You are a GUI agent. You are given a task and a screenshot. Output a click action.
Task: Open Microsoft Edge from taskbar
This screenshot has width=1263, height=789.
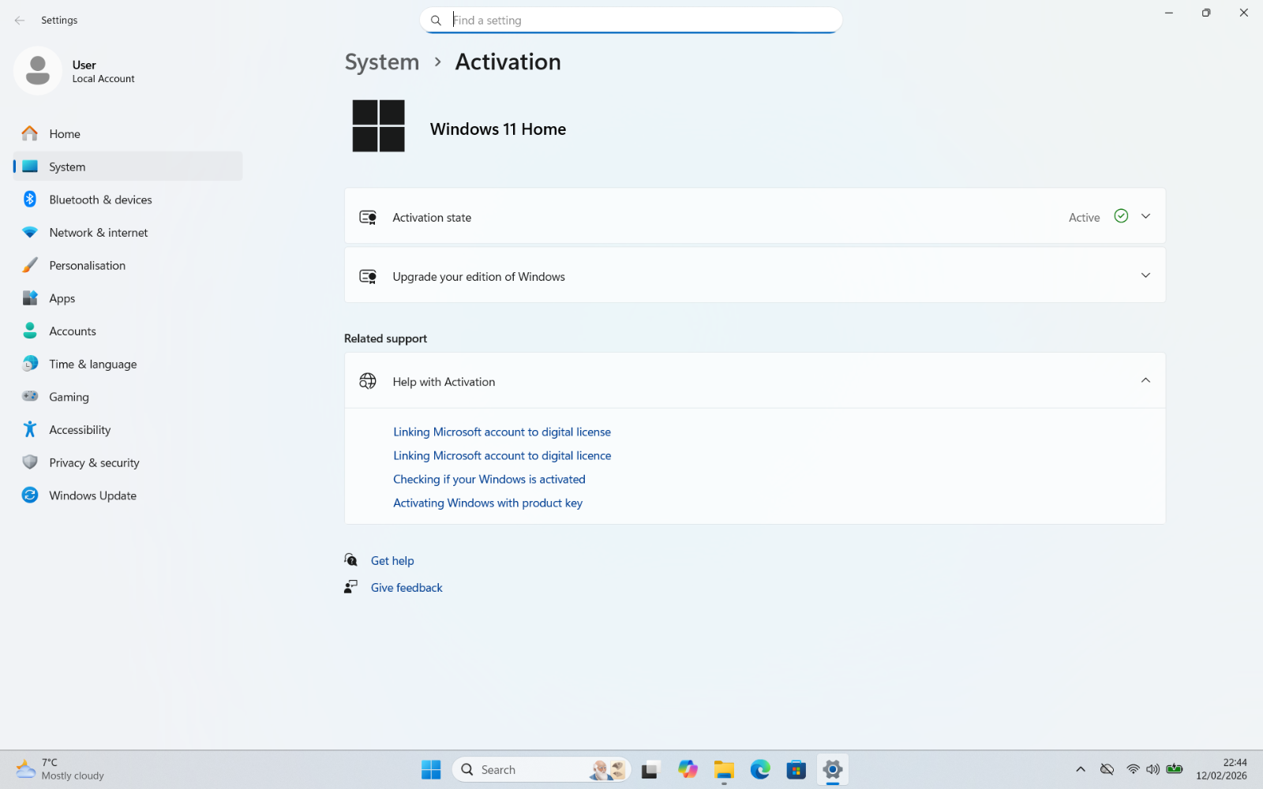(x=759, y=769)
